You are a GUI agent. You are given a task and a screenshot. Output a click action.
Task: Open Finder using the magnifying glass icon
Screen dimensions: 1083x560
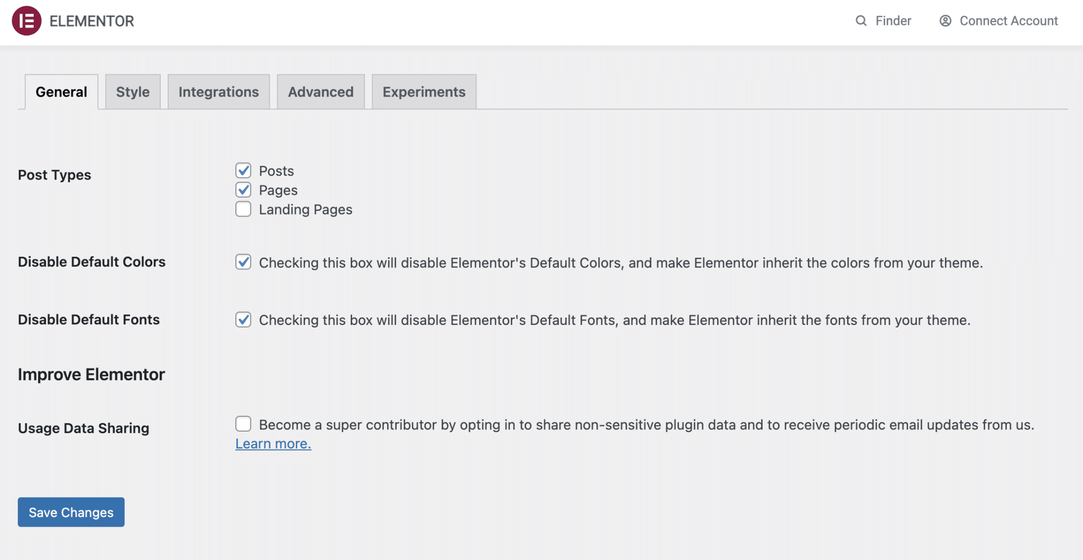tap(860, 21)
